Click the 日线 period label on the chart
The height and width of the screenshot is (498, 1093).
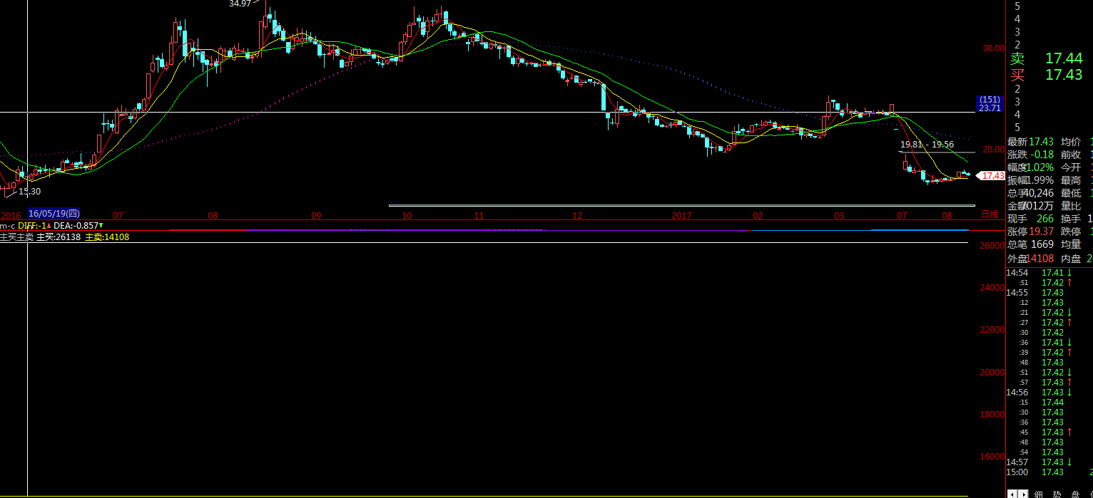990,214
